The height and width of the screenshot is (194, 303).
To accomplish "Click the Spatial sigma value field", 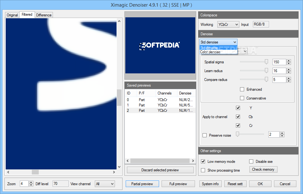I will (x=279, y=62).
